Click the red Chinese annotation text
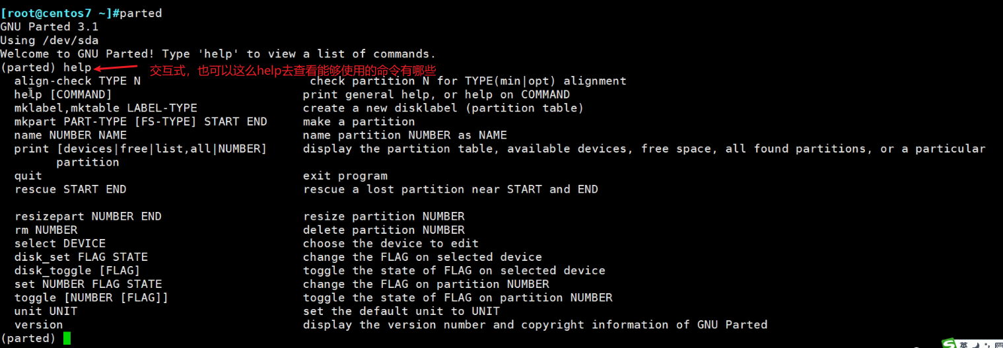The height and width of the screenshot is (348, 1003). pos(293,70)
